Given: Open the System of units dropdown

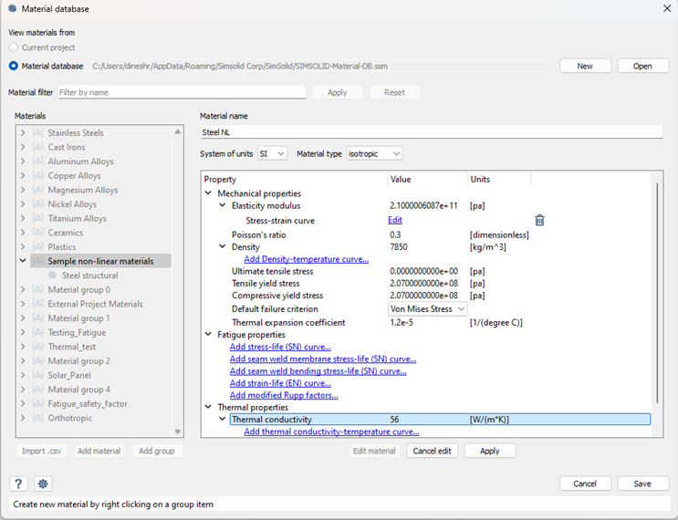Looking at the screenshot, I should [272, 154].
